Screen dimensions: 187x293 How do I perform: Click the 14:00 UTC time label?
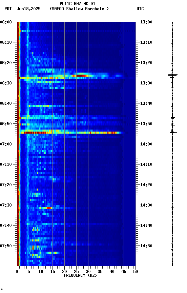(x=146, y=144)
